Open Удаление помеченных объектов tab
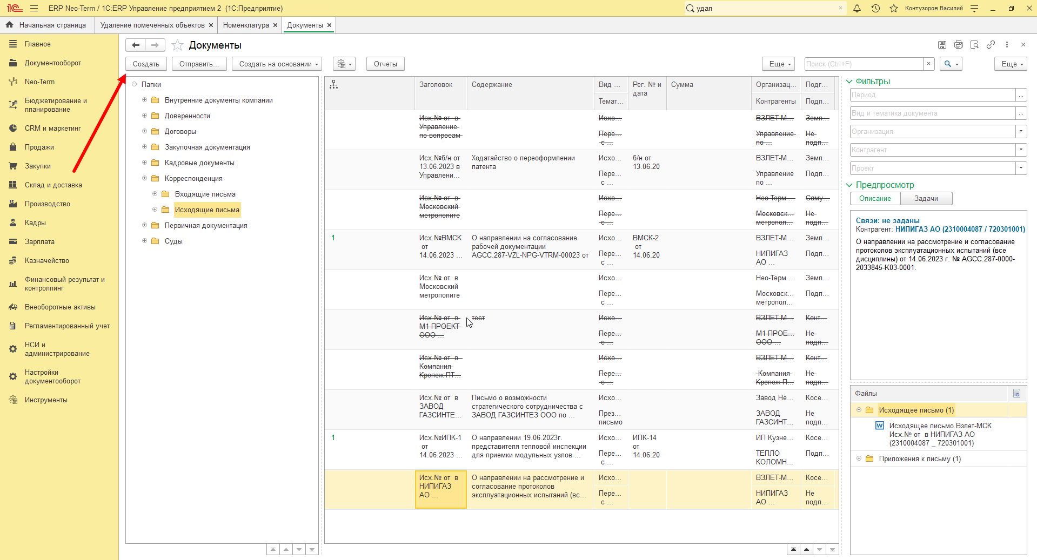The height and width of the screenshot is (560, 1037). 152,25
